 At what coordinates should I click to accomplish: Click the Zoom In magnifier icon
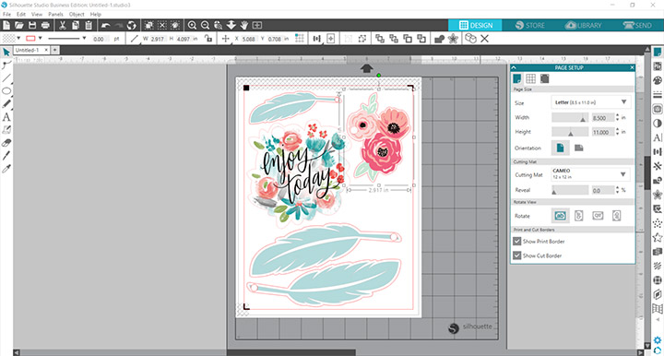coord(192,26)
